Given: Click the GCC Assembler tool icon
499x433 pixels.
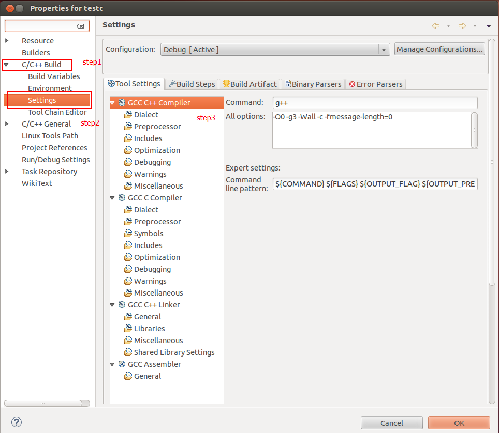Looking at the screenshot, I should (x=122, y=364).
